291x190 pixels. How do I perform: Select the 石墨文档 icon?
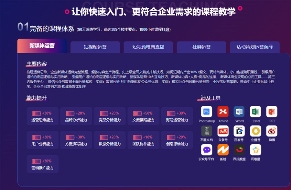207,131
